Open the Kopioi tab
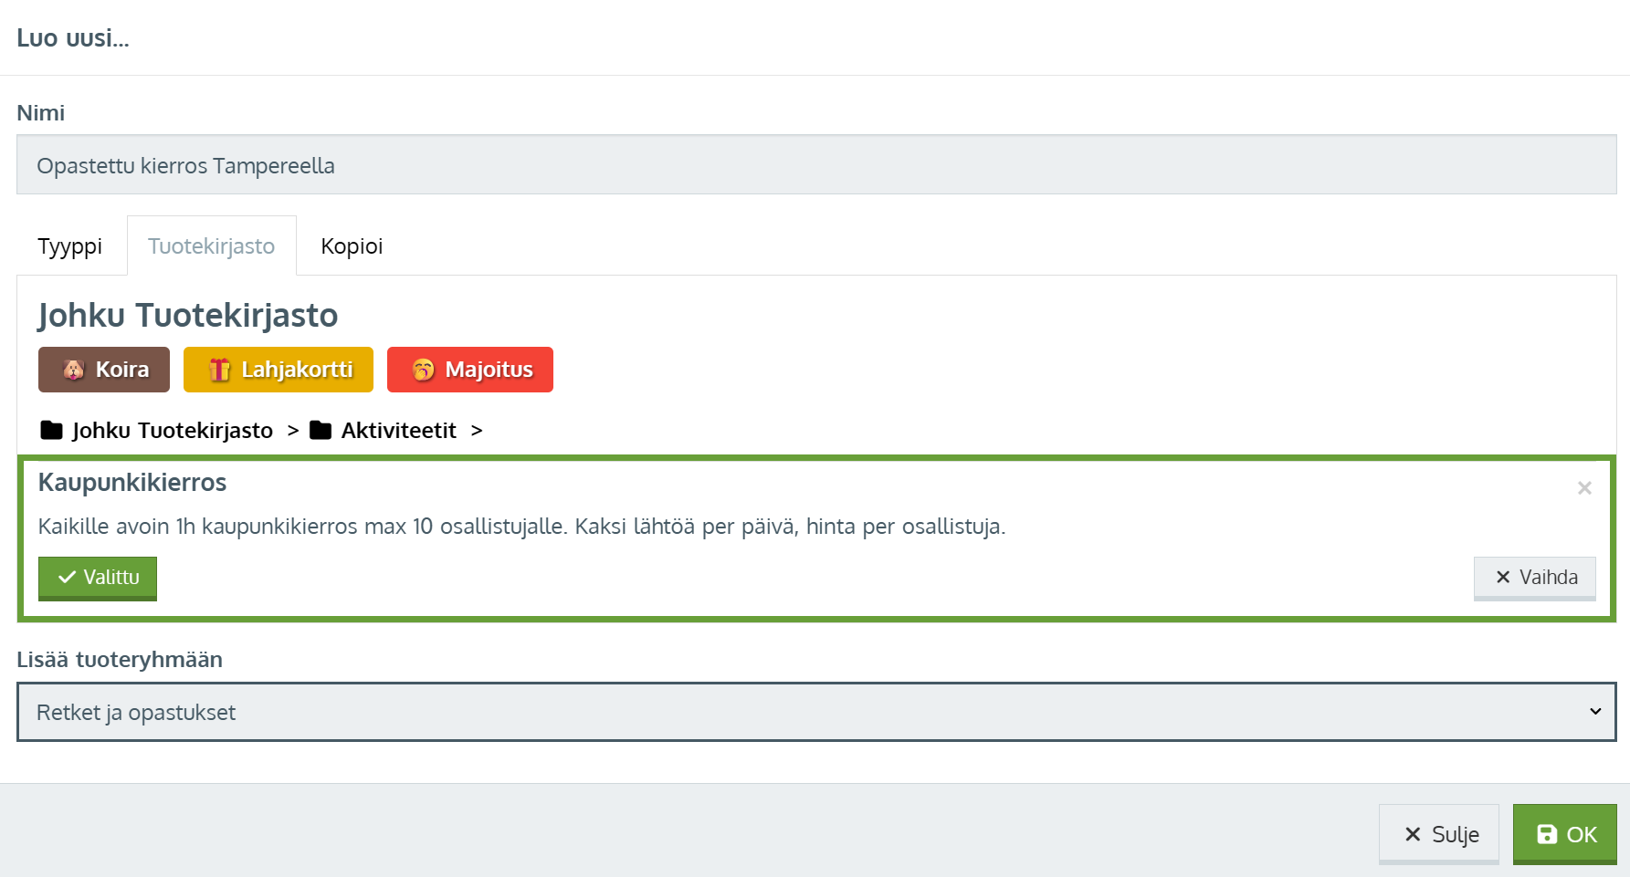This screenshot has width=1630, height=877. click(352, 246)
